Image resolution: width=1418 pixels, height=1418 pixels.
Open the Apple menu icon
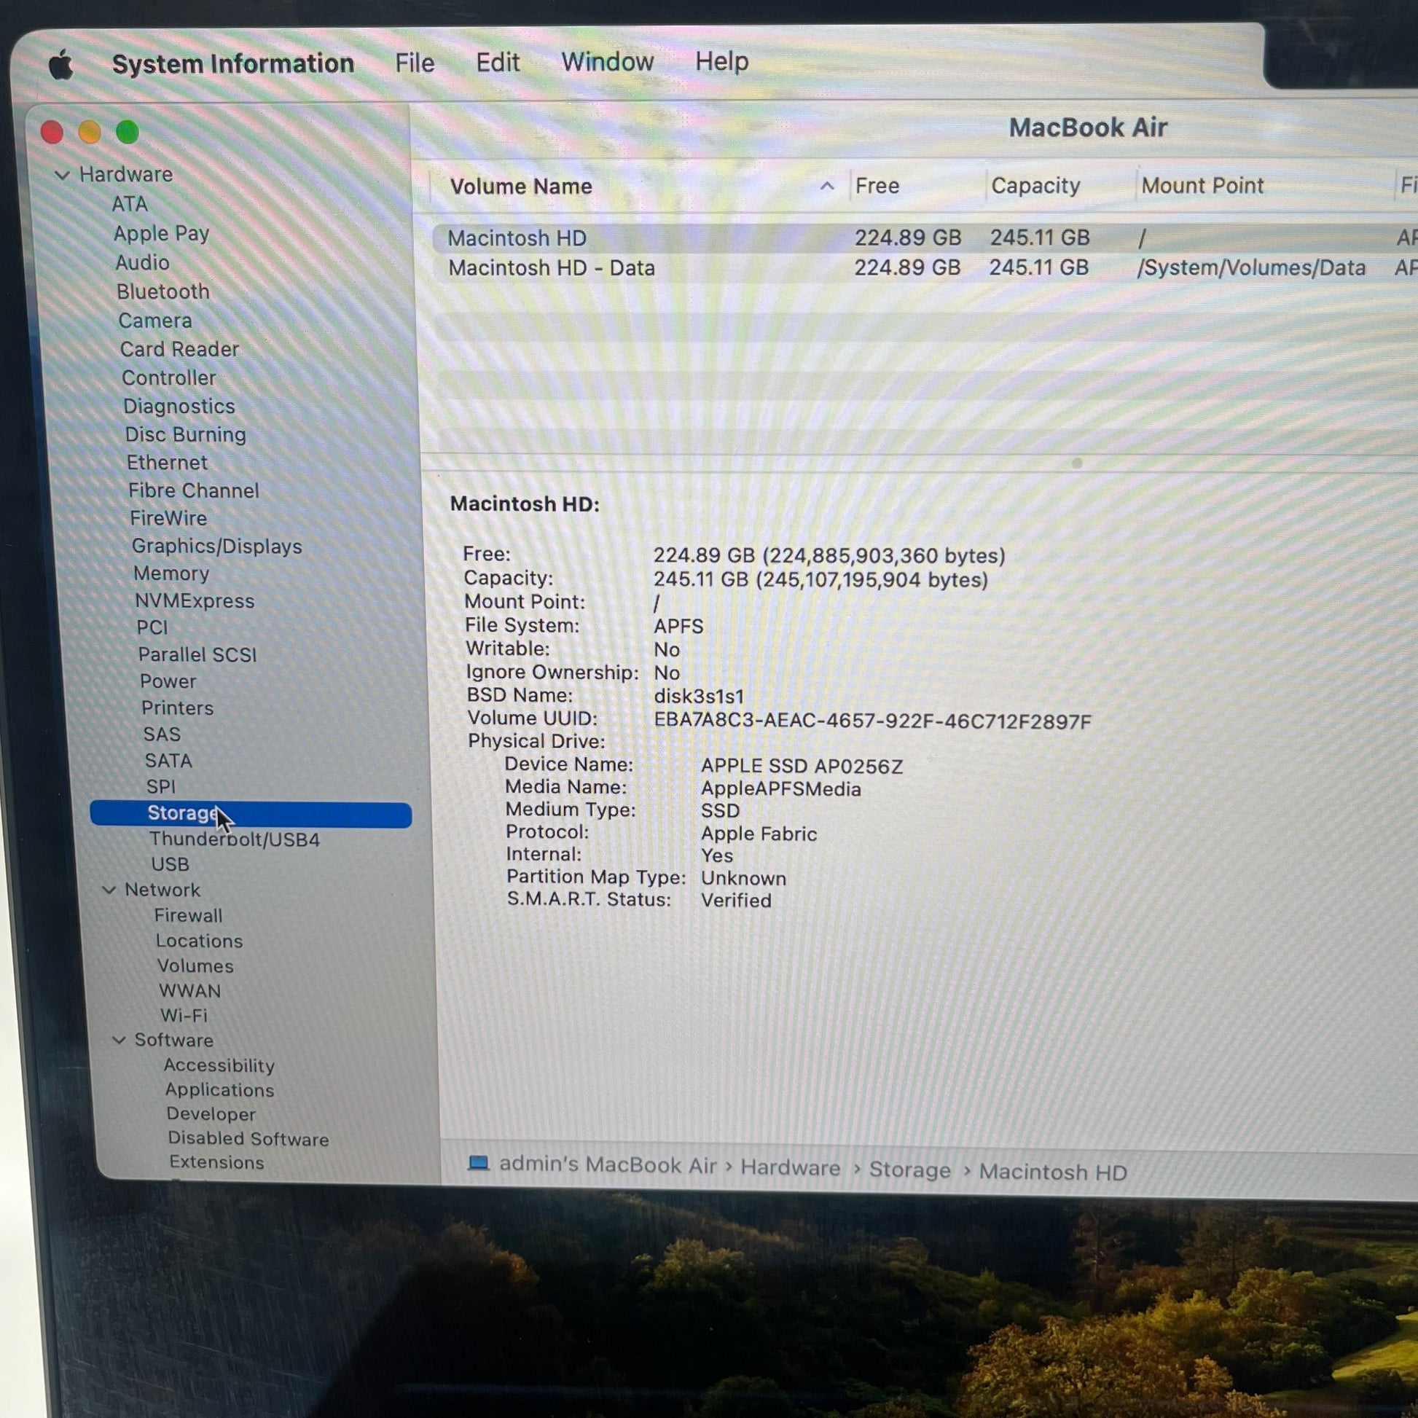(x=62, y=65)
